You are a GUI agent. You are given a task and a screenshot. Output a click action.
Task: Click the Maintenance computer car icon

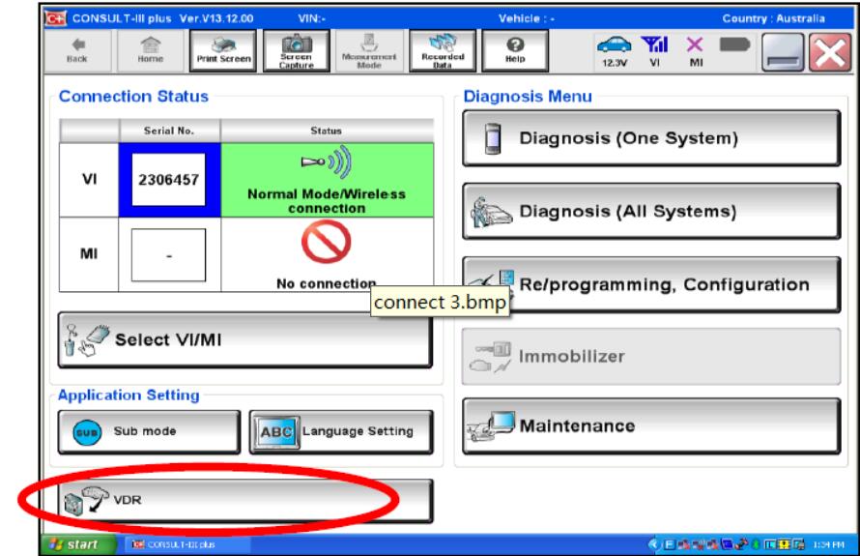(491, 426)
